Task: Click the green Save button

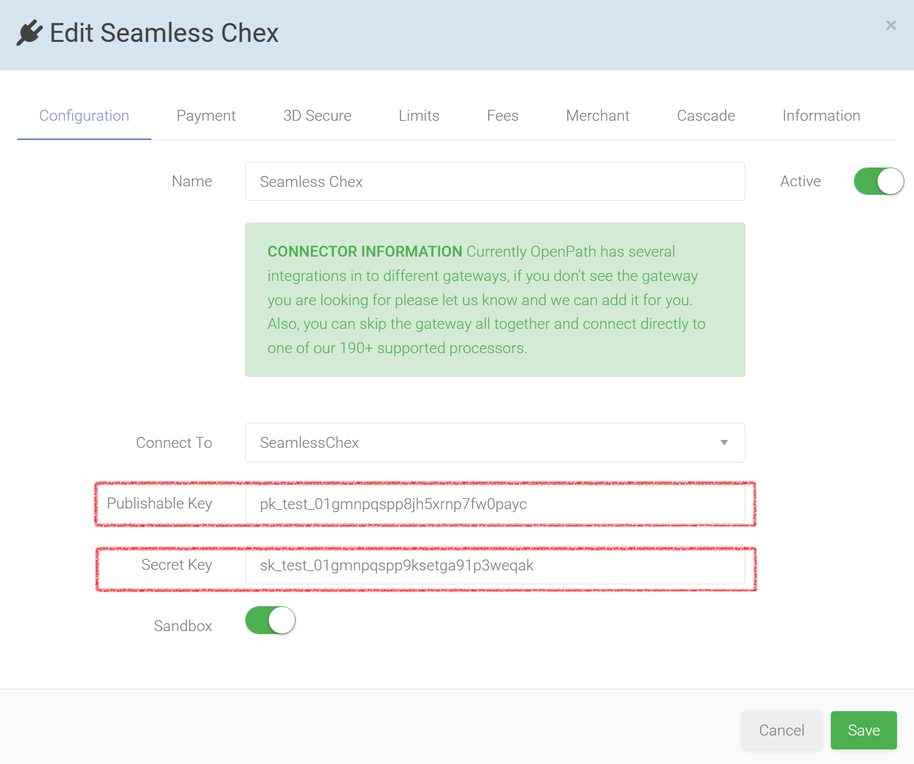Action: coord(864,730)
